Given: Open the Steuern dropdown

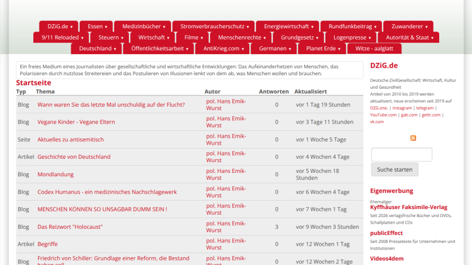Looking at the screenshot, I should [x=111, y=38].
